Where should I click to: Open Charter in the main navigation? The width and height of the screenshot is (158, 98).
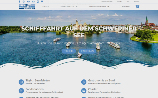click(x=125, y=7)
